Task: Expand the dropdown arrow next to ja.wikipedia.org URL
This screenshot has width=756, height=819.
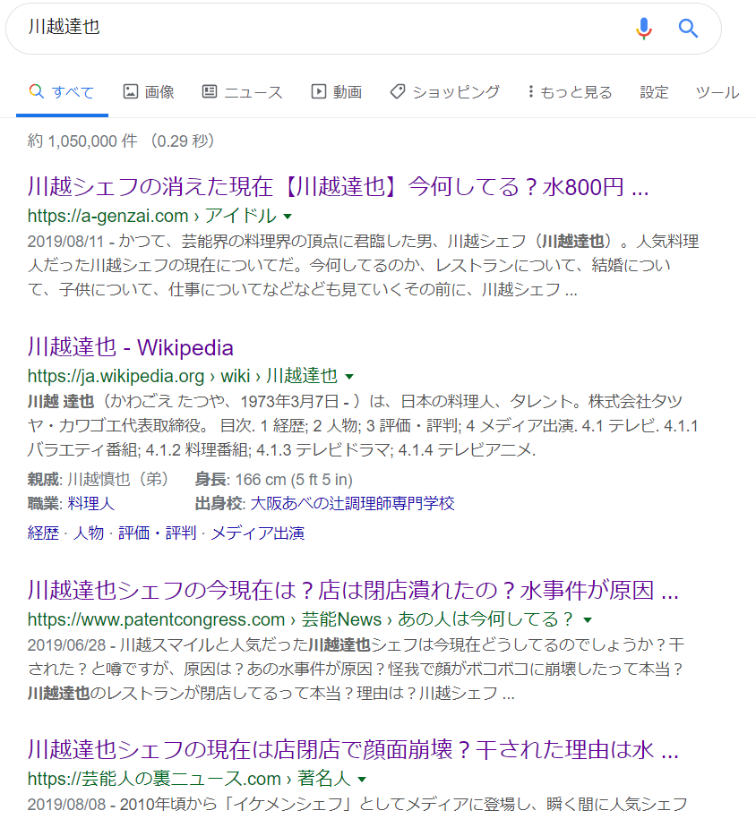Action: [349, 377]
